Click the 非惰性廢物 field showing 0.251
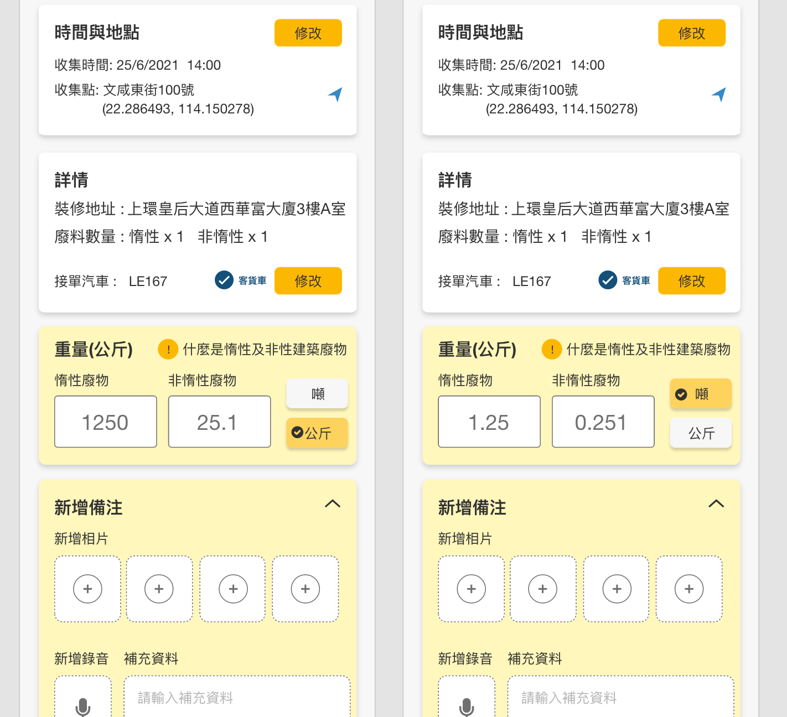The height and width of the screenshot is (717, 787). click(603, 422)
